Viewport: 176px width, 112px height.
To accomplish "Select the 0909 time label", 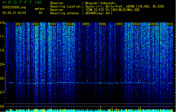I will [153, 24].
